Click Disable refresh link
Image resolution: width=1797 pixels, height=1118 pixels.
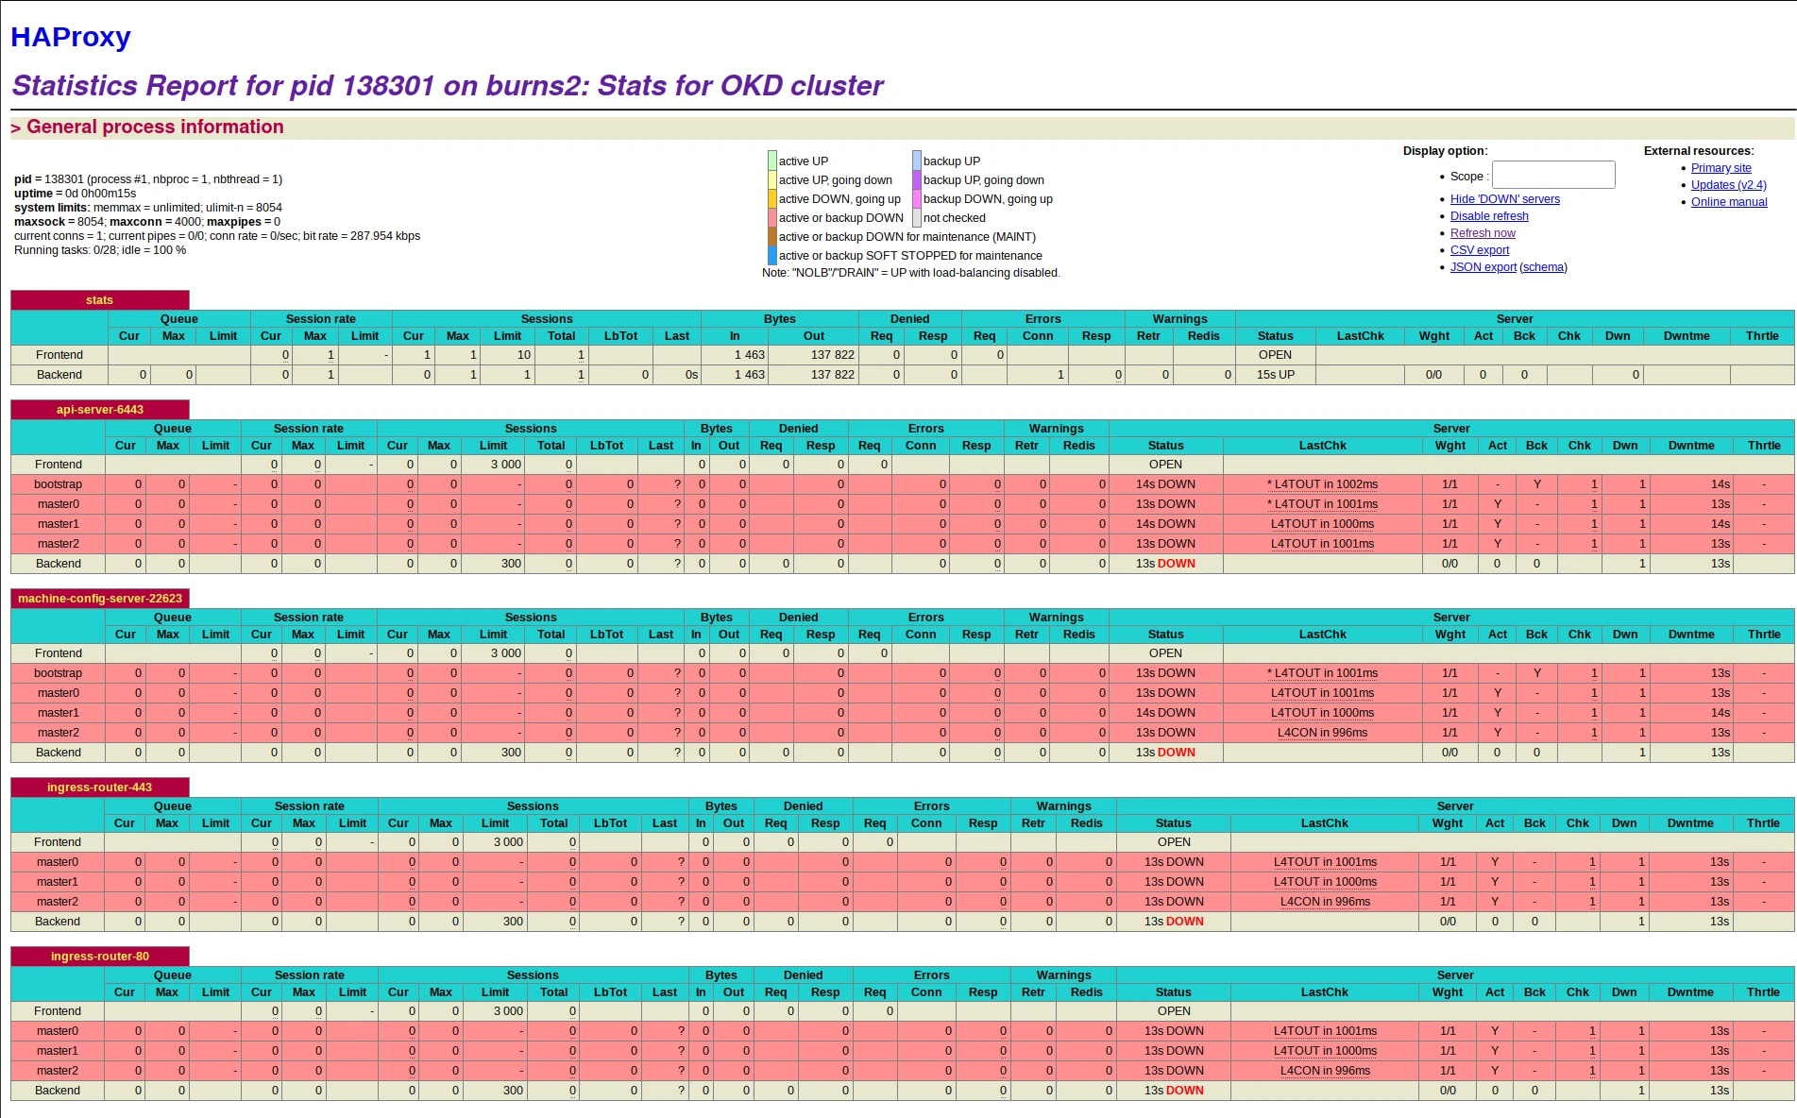coord(1489,216)
